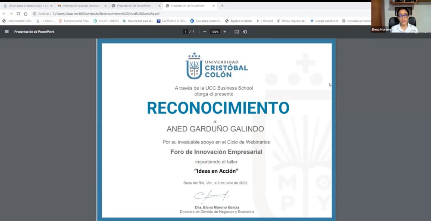Click the “Ideas en Acción” workshop title
The height and width of the screenshot is (221, 431).
coord(216,171)
